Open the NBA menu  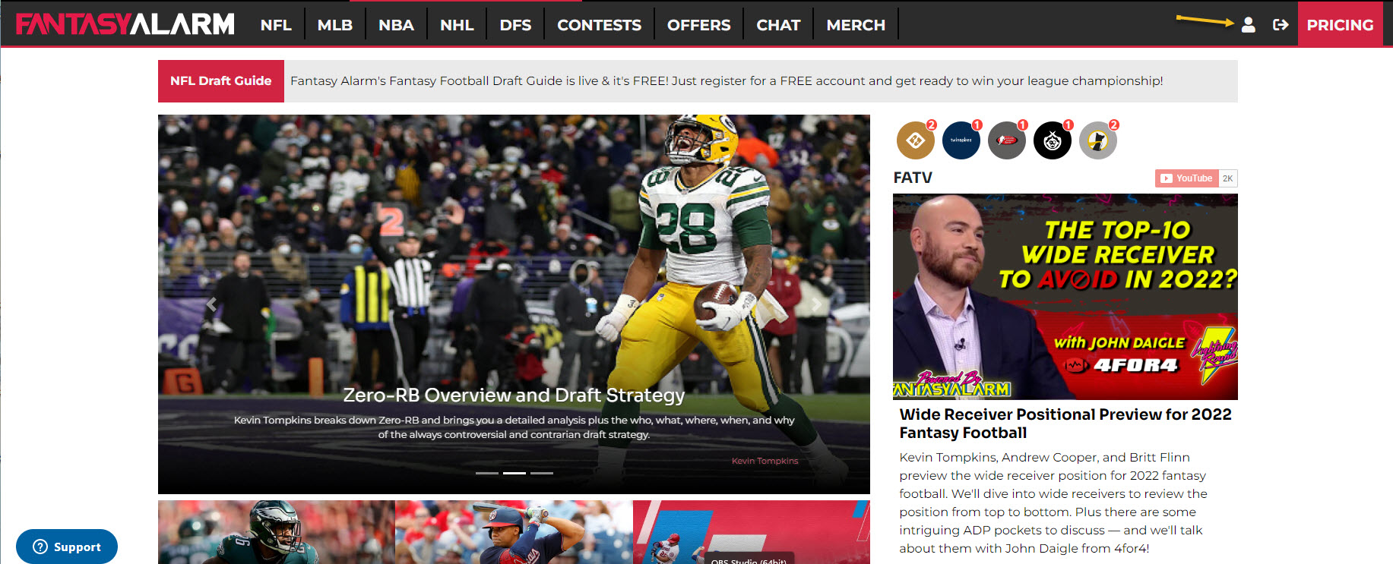pyautogui.click(x=396, y=25)
